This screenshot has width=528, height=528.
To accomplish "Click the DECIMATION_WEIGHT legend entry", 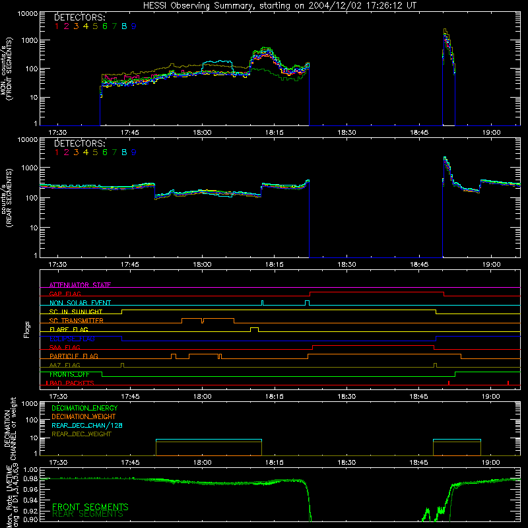I will click(x=84, y=417).
